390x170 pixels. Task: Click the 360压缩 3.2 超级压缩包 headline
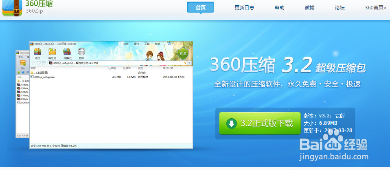(x=288, y=66)
